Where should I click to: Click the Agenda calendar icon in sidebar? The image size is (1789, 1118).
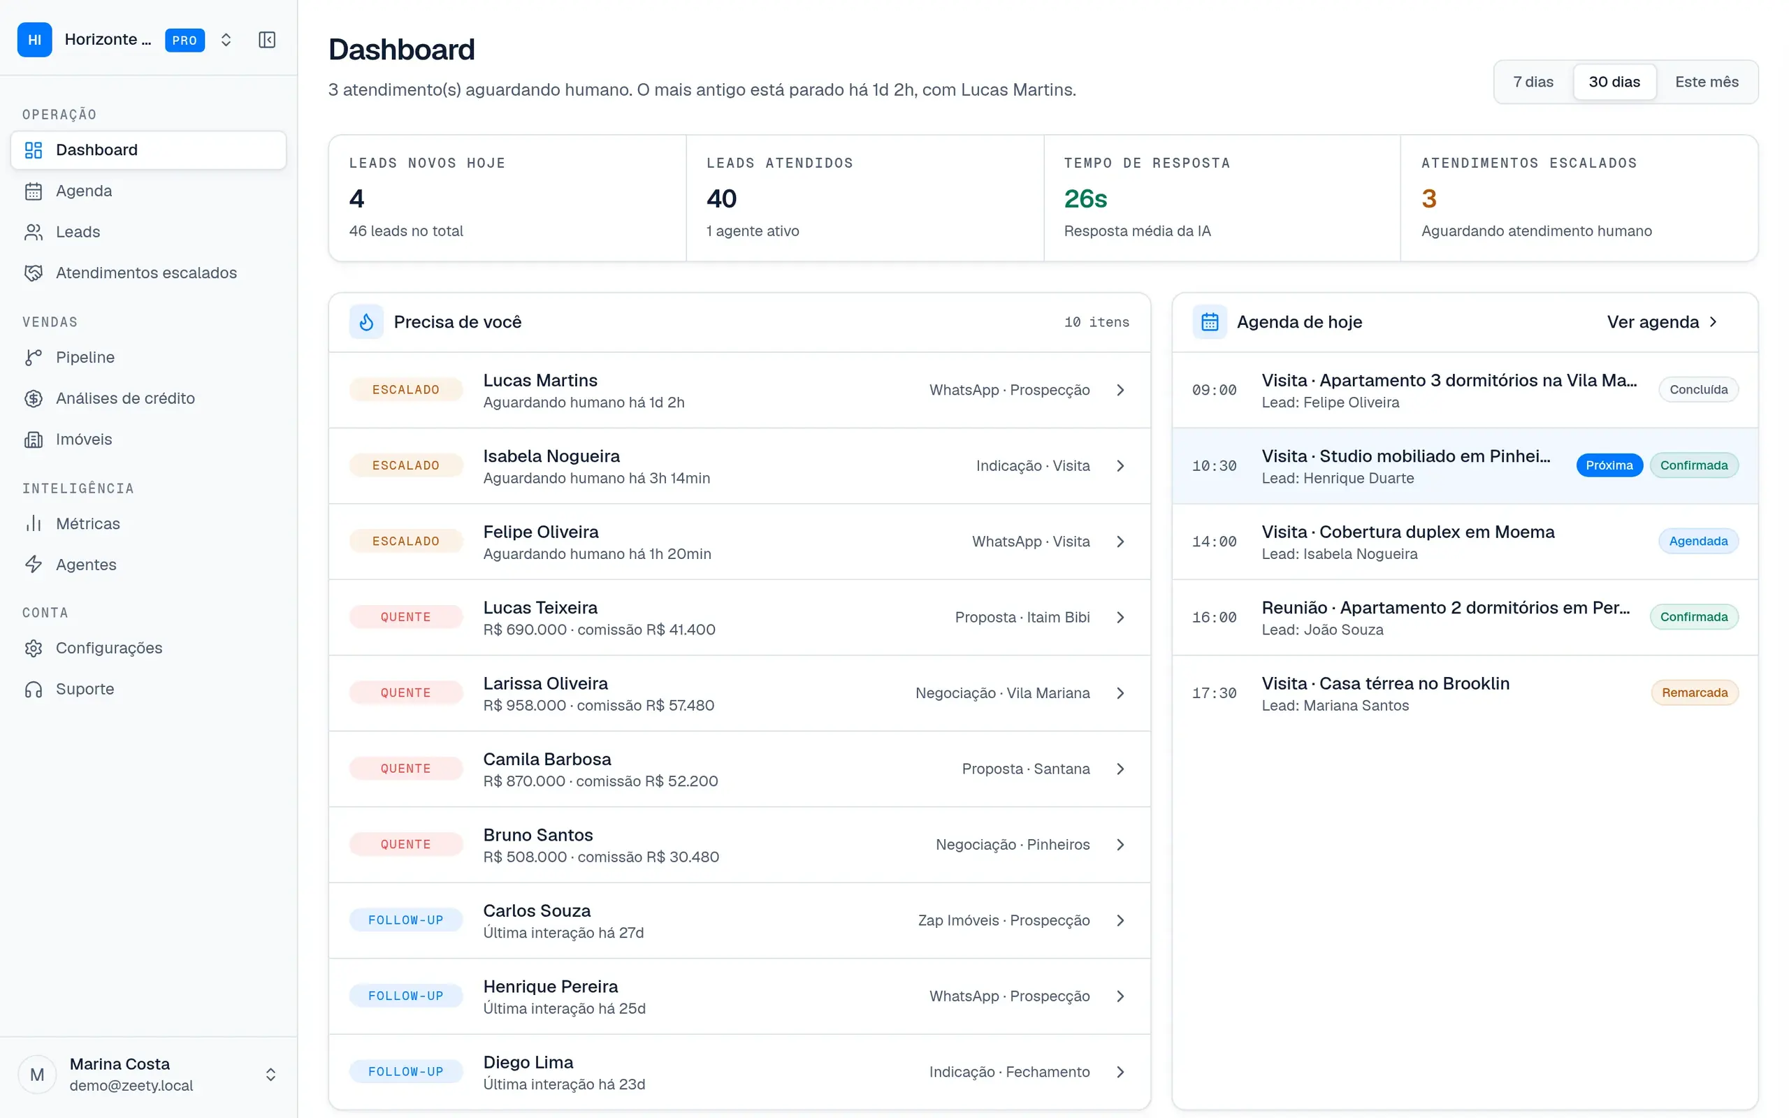(34, 191)
